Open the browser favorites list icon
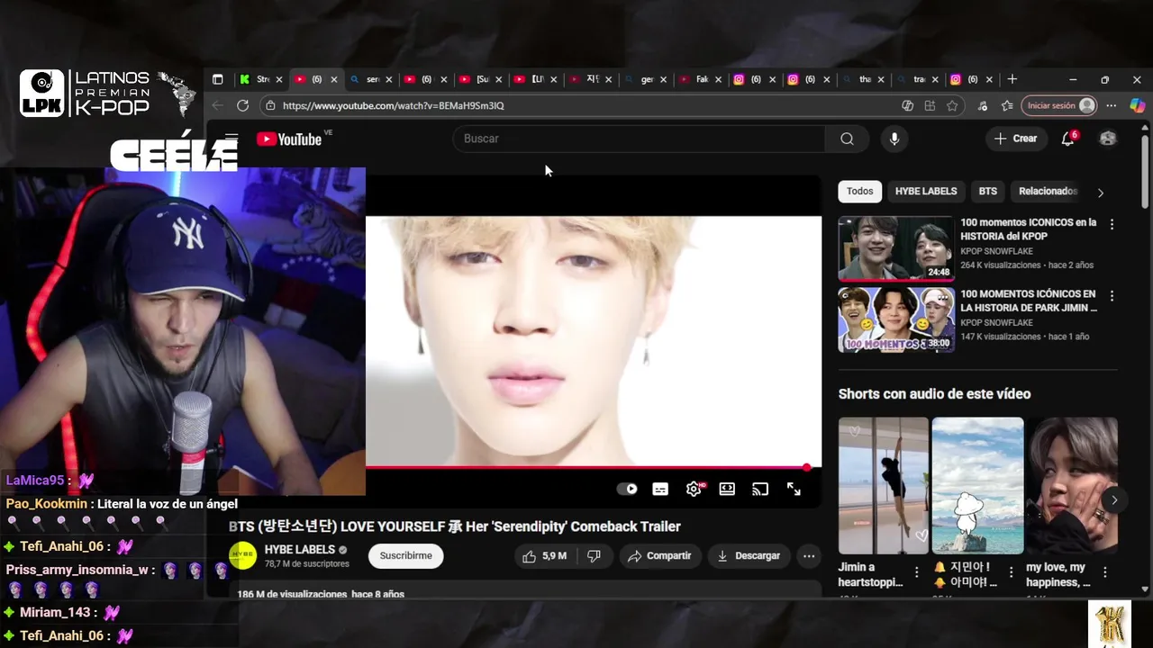 (1007, 105)
